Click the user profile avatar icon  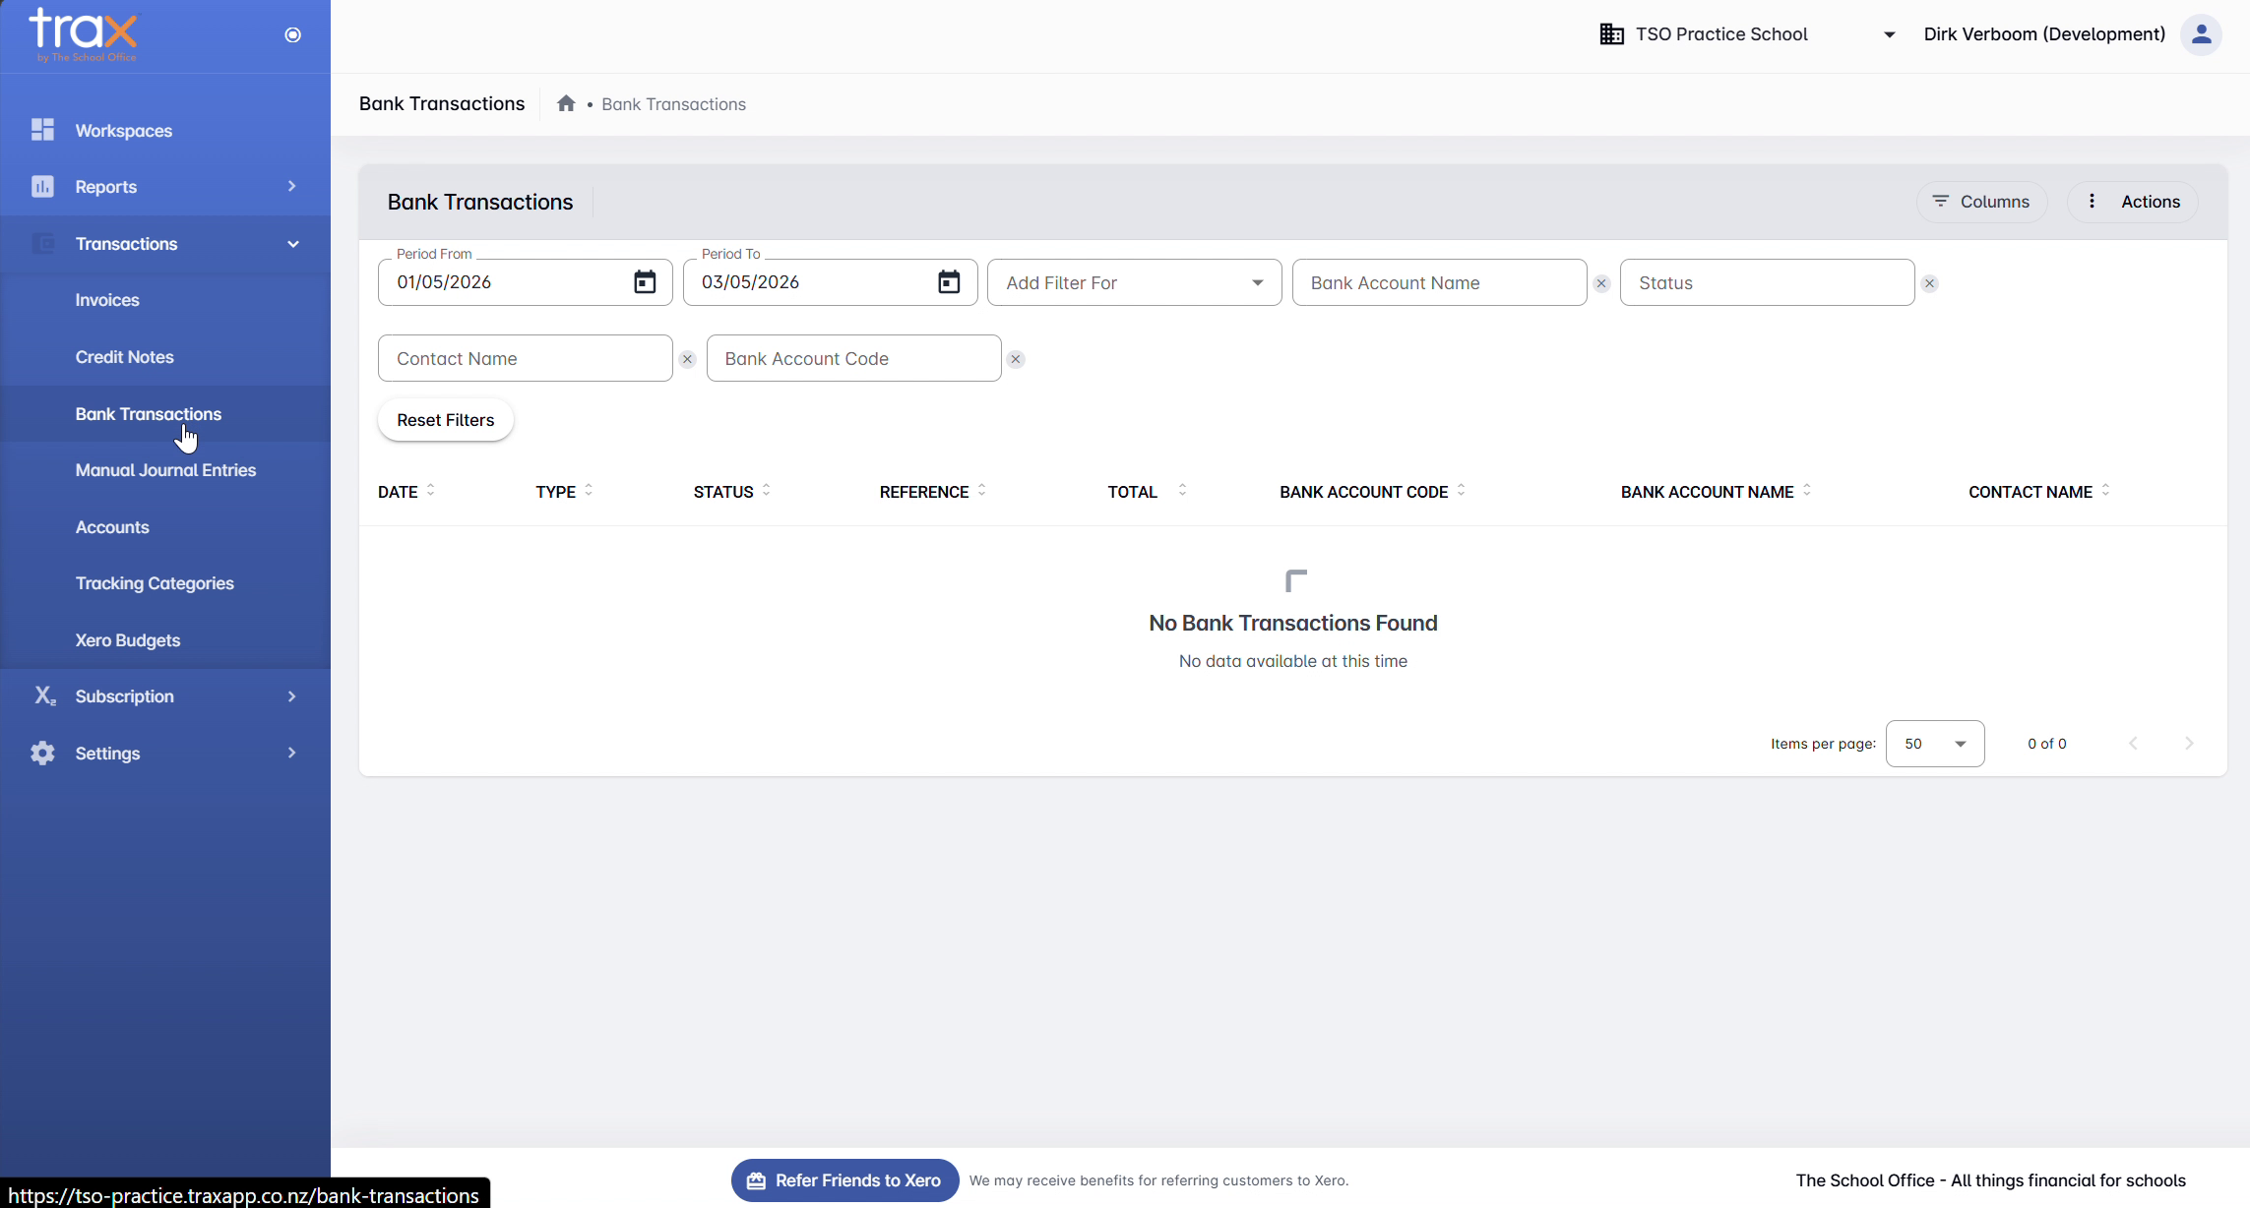pos(2201,34)
